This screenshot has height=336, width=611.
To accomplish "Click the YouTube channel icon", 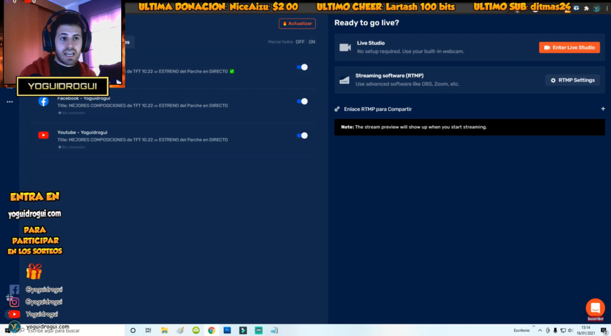I will [x=44, y=135].
